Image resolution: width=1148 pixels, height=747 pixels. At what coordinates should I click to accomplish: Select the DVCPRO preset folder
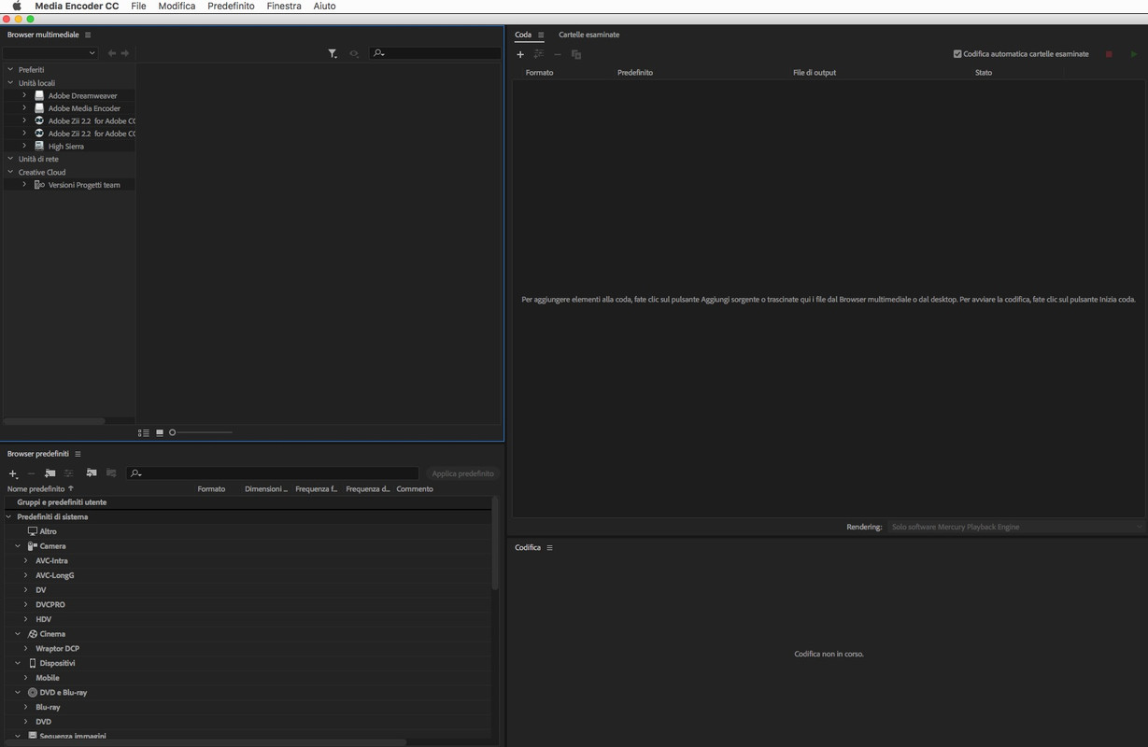(x=50, y=604)
